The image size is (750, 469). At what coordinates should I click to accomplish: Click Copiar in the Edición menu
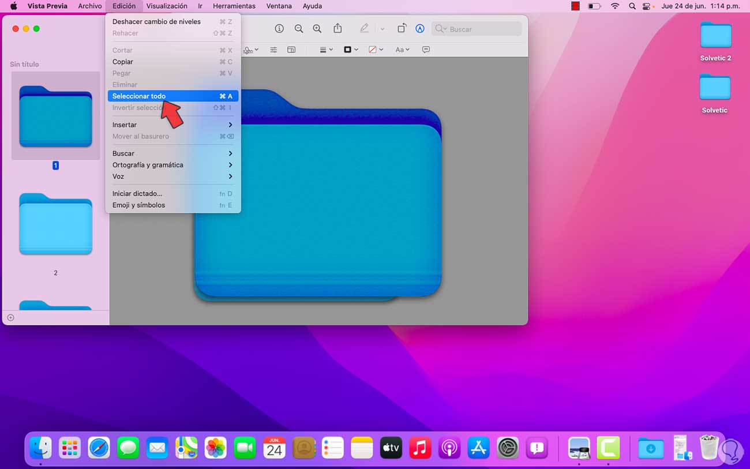pos(123,62)
